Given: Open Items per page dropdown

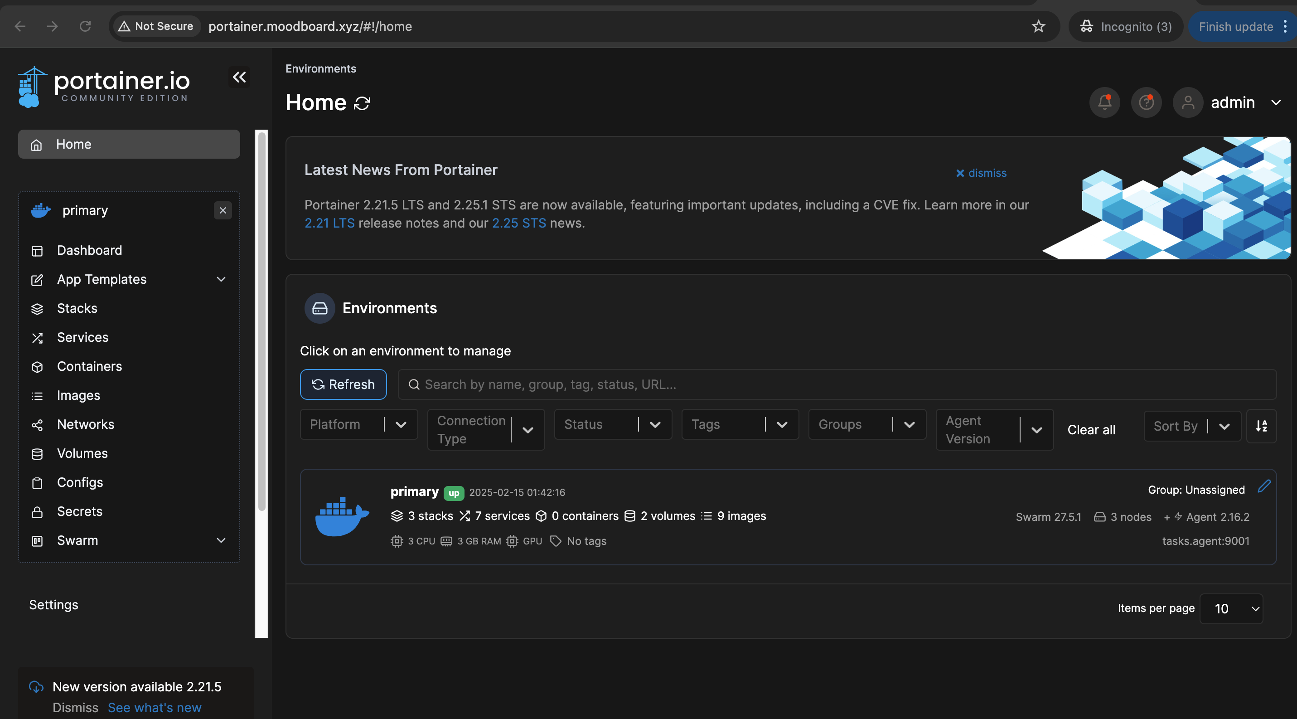Looking at the screenshot, I should tap(1231, 609).
